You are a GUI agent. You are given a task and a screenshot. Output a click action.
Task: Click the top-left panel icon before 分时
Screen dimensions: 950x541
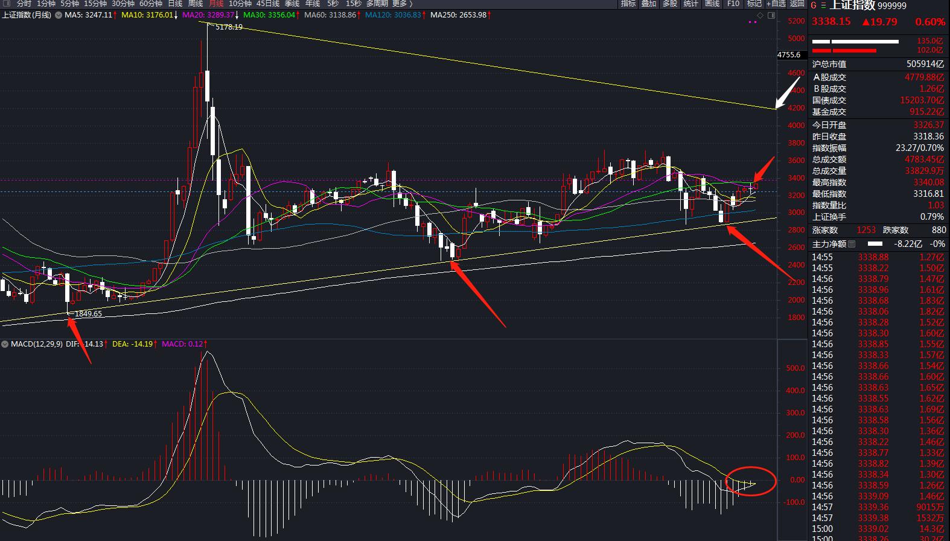[x=7, y=4]
